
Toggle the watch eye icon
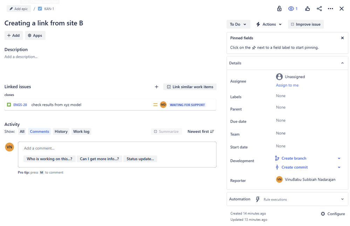coord(291,9)
